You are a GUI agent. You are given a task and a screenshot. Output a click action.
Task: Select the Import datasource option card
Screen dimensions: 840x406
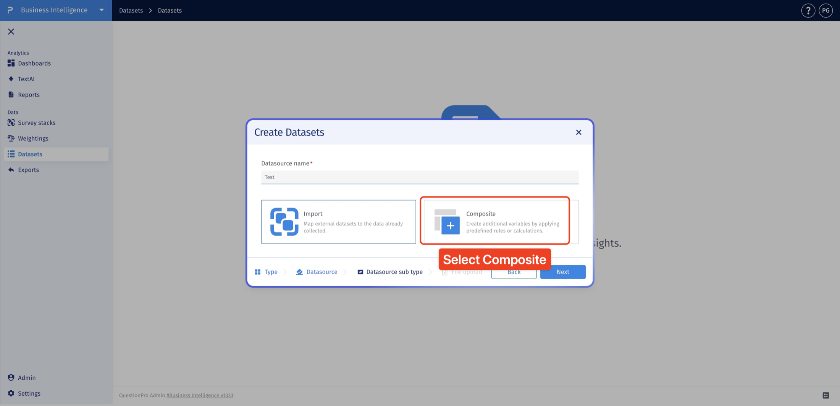[338, 222]
